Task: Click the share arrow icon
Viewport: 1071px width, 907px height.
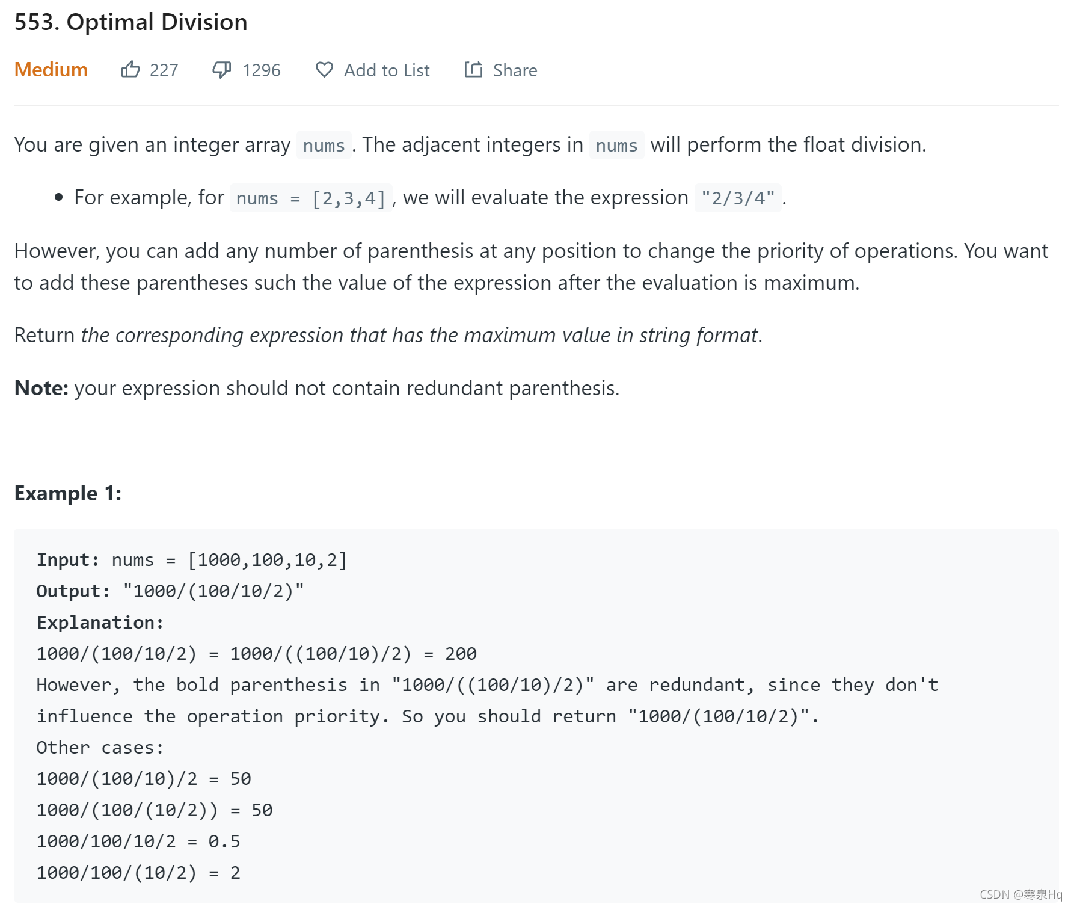Action: (473, 70)
